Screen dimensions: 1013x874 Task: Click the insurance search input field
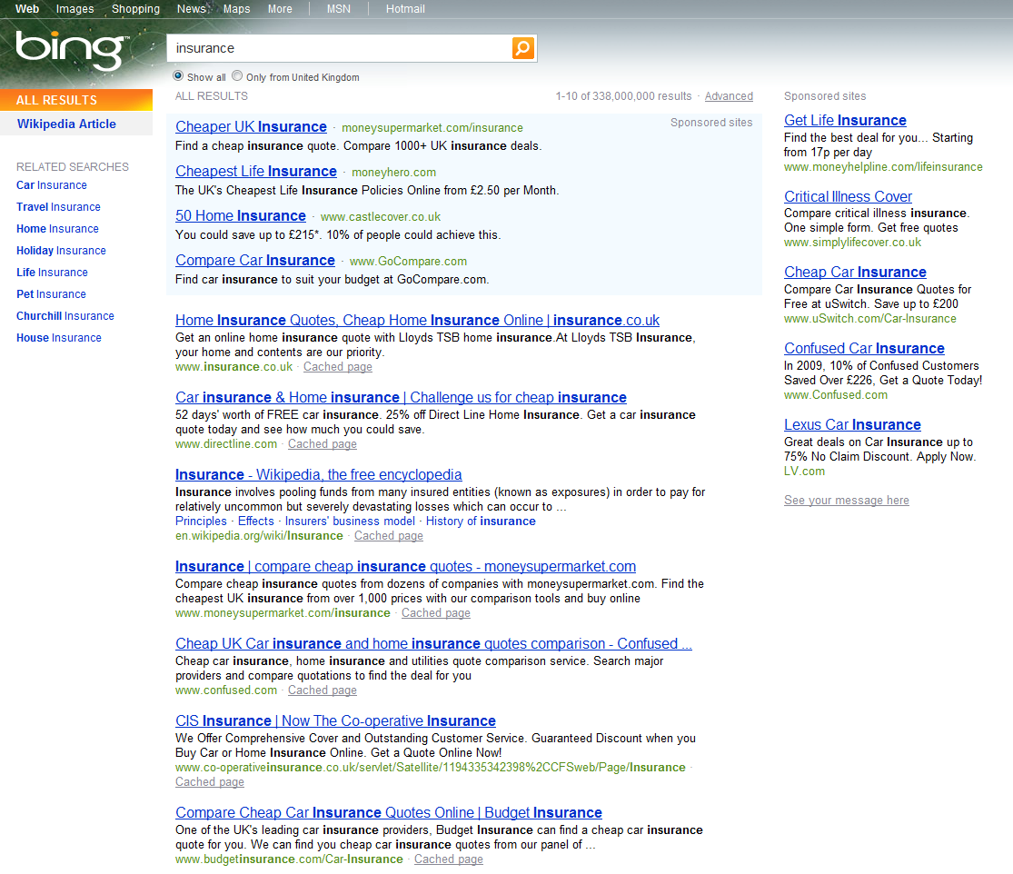click(340, 48)
